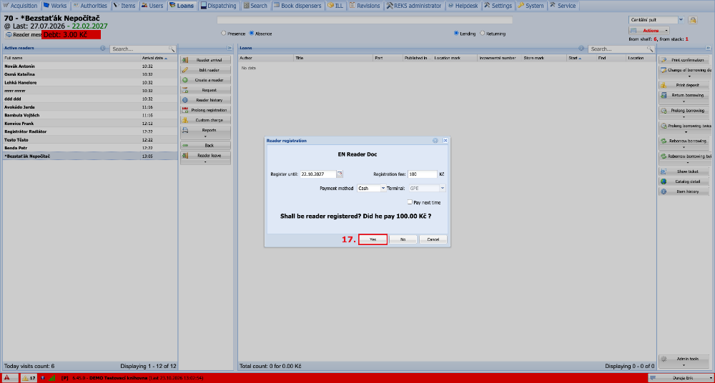Collapse the reader actions panel with double arrow
Viewport: 715px width, 383px height.
230,48
